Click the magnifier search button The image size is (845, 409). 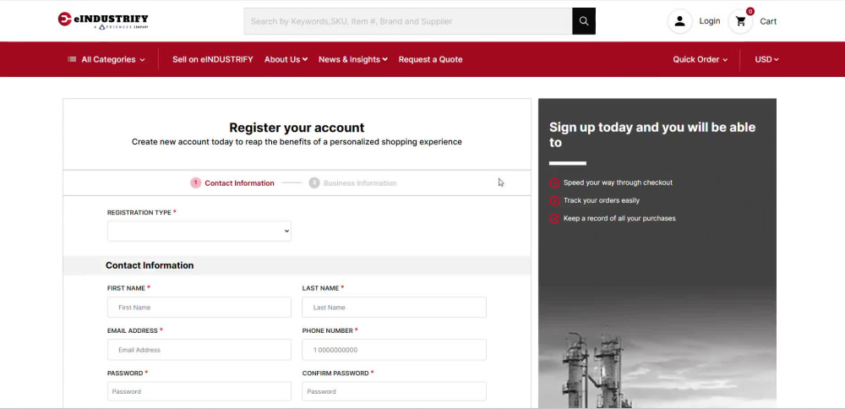584,21
